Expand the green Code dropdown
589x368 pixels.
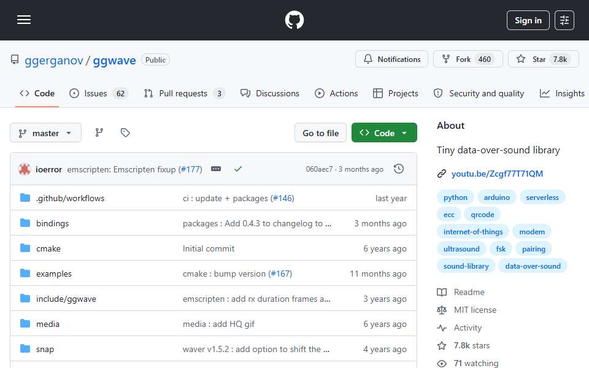pos(384,133)
